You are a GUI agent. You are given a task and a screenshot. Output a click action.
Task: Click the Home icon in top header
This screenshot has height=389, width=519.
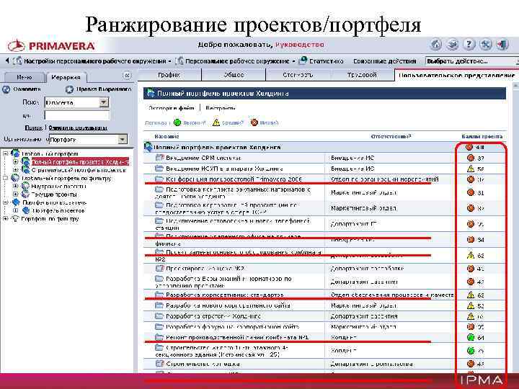pos(436,45)
